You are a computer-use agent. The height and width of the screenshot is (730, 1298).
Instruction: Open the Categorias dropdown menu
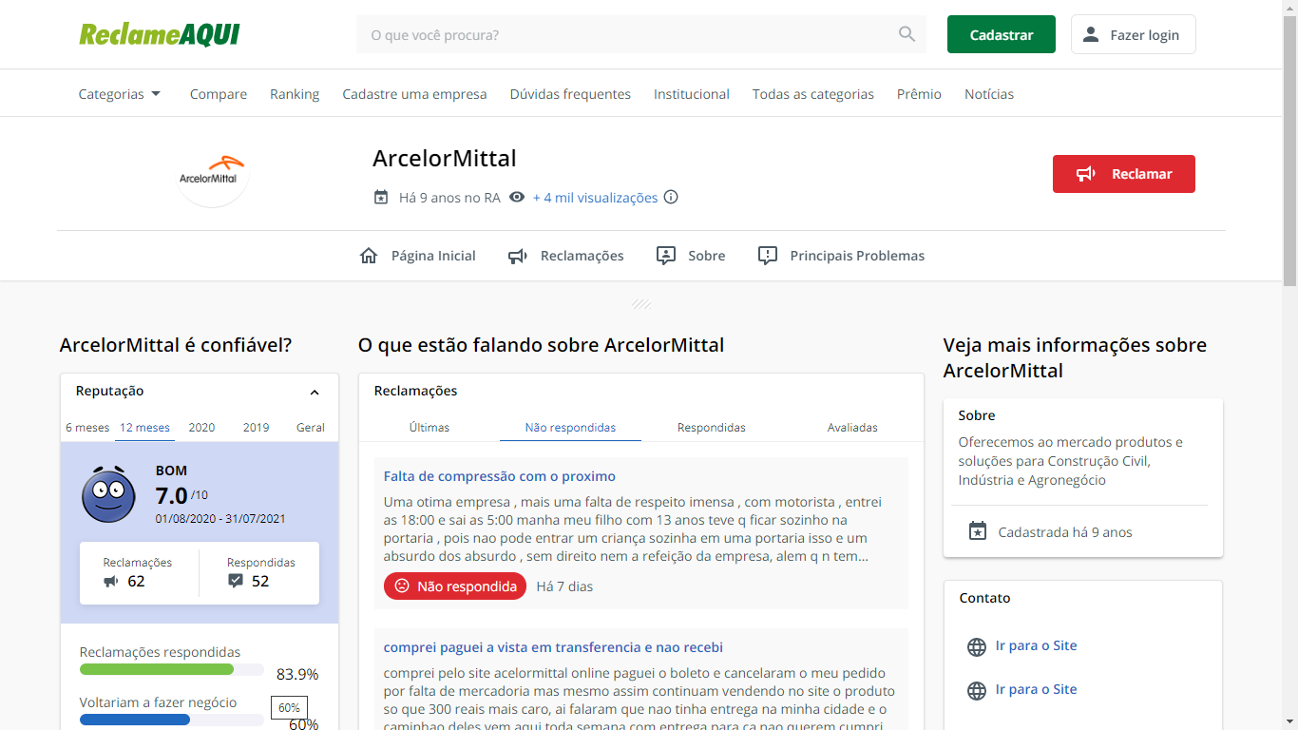(120, 94)
